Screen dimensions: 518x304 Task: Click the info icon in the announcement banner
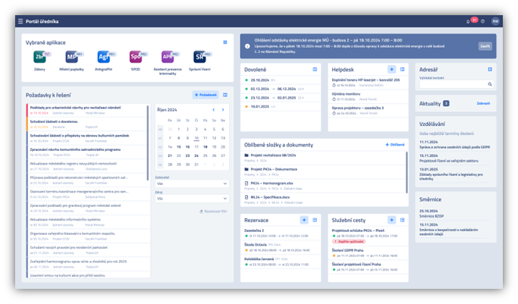(247, 46)
